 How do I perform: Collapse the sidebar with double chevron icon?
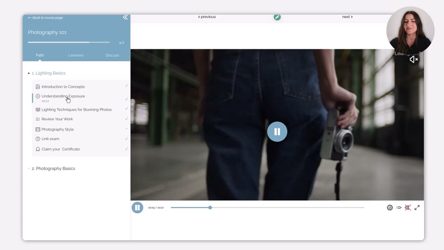(x=125, y=17)
